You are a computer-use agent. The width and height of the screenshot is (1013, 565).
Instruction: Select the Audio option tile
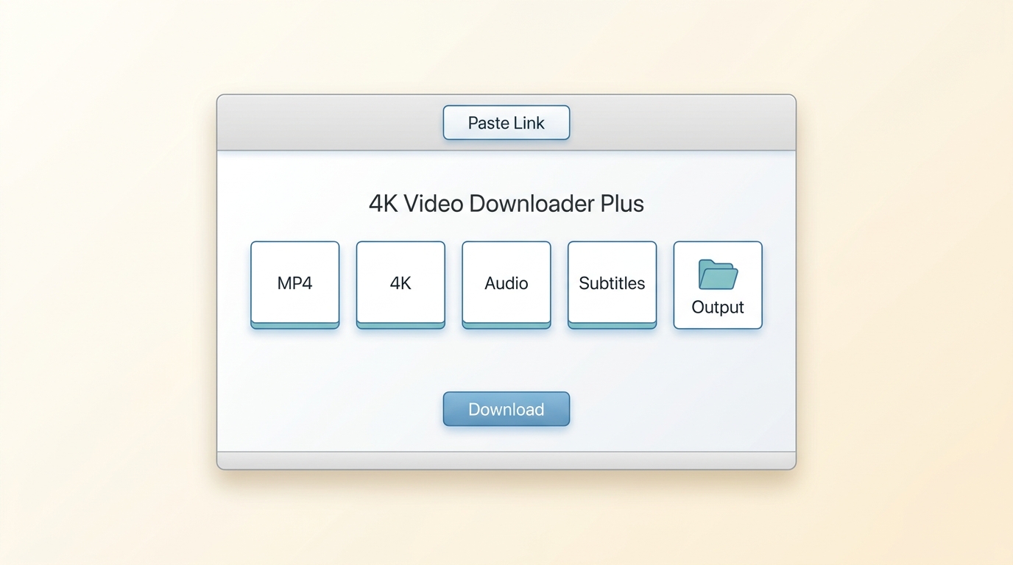coord(506,285)
